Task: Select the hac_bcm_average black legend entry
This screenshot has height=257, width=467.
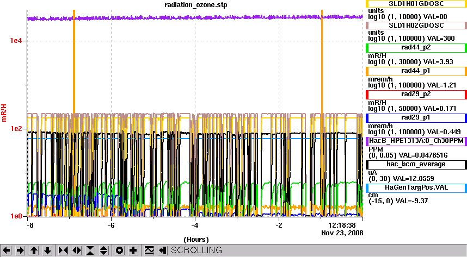Action: (x=416, y=165)
